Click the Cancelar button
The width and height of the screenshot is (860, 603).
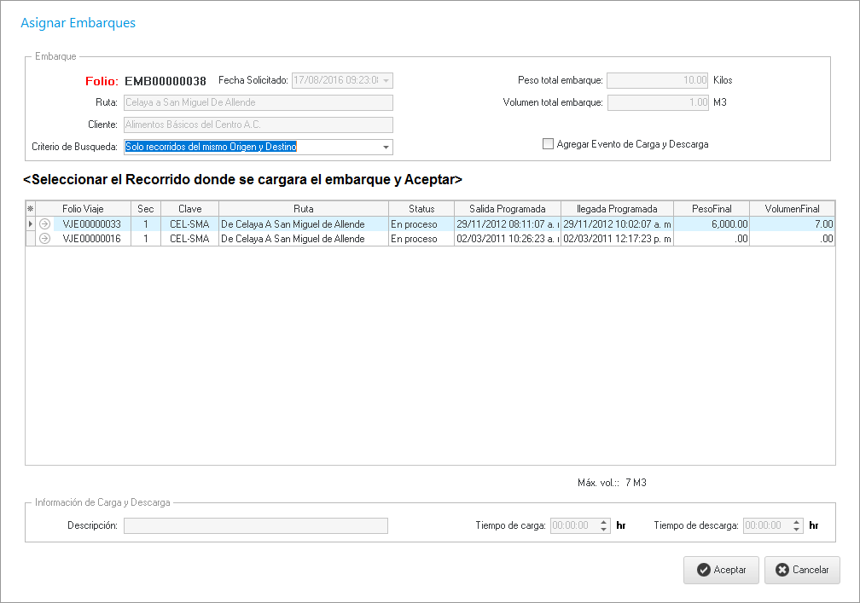[802, 570]
